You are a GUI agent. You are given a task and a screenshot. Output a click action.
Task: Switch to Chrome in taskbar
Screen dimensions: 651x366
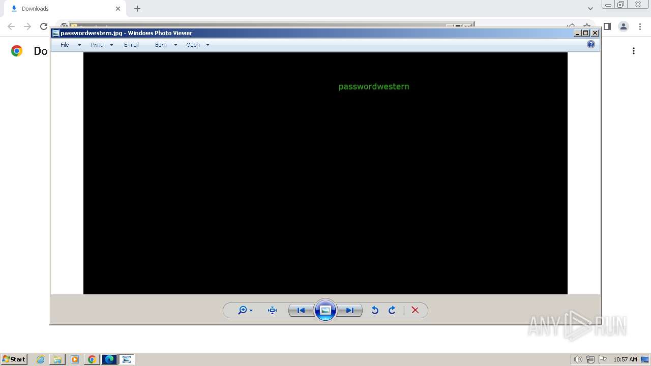[92, 359]
